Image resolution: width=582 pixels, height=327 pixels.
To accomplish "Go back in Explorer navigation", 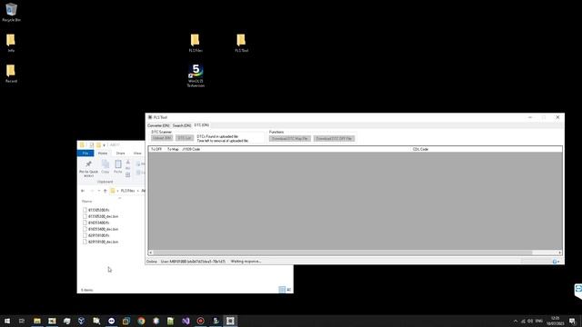I will coord(83,191).
